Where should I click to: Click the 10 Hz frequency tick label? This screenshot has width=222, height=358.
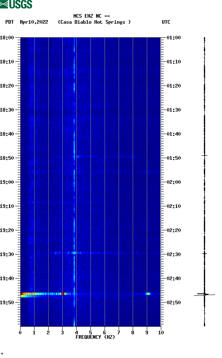coord(161,333)
